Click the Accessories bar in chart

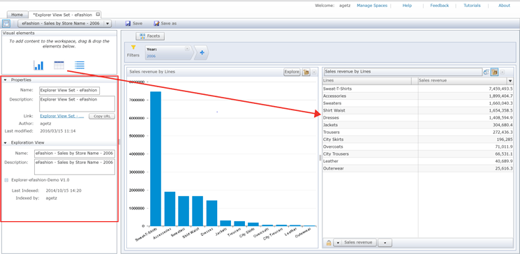click(170, 209)
